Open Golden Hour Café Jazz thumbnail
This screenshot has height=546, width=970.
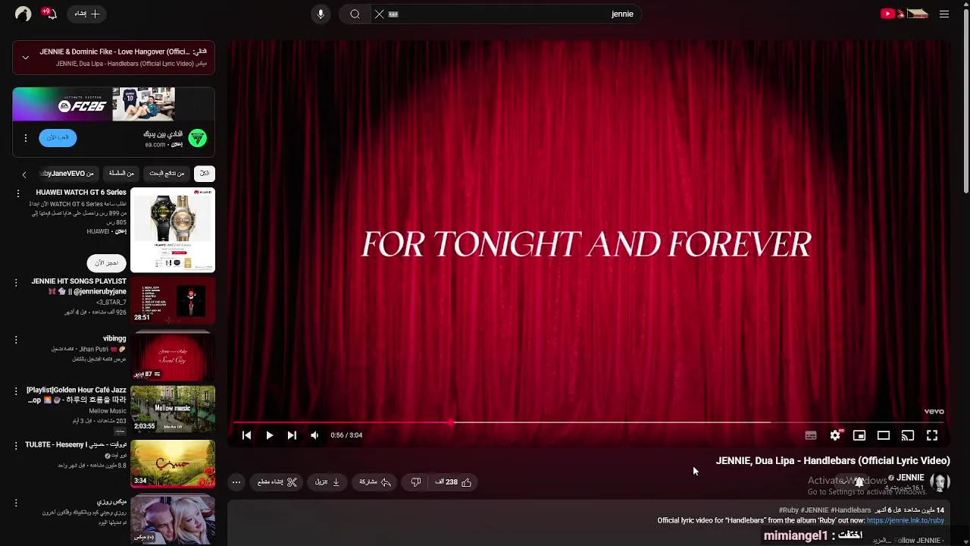[173, 409]
